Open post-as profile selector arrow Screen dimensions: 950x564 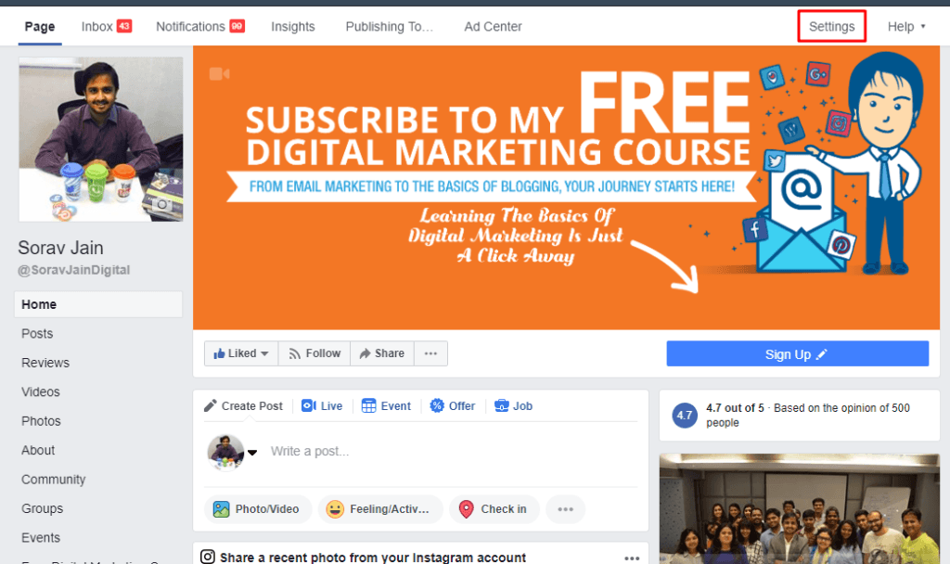point(252,452)
